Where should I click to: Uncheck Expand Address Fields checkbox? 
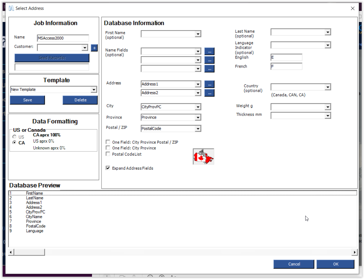(108, 168)
